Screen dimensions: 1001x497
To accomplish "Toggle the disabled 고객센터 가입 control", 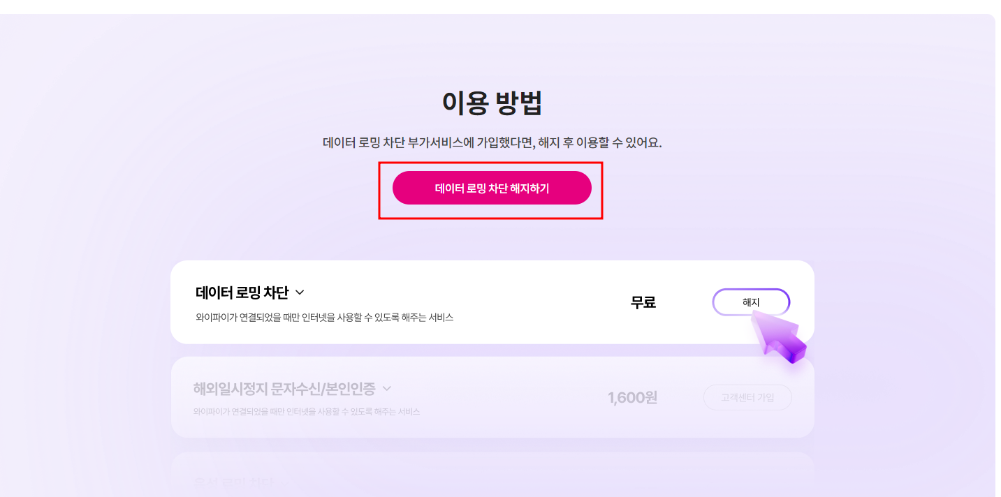I will (747, 396).
